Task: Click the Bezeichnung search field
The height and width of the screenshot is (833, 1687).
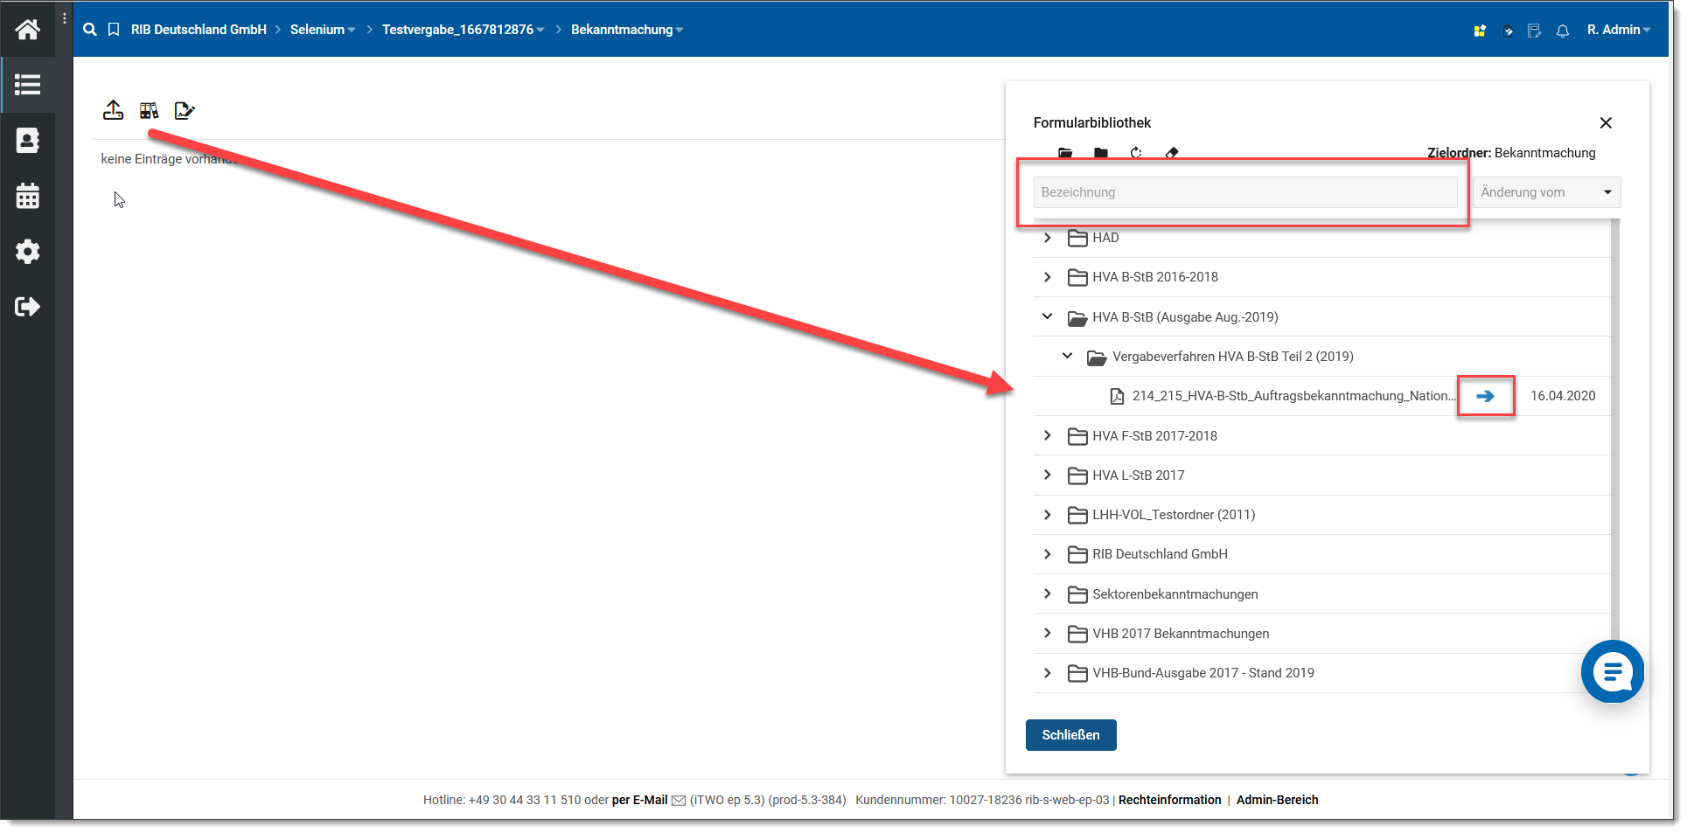Action: (x=1244, y=192)
